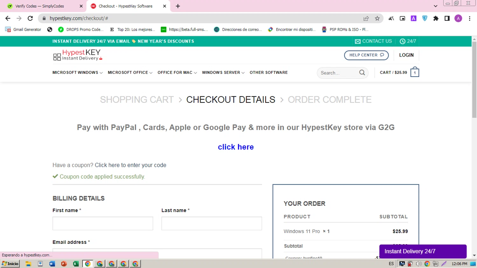Click the Inicio start button
This screenshot has height=268, width=477.
10,264
